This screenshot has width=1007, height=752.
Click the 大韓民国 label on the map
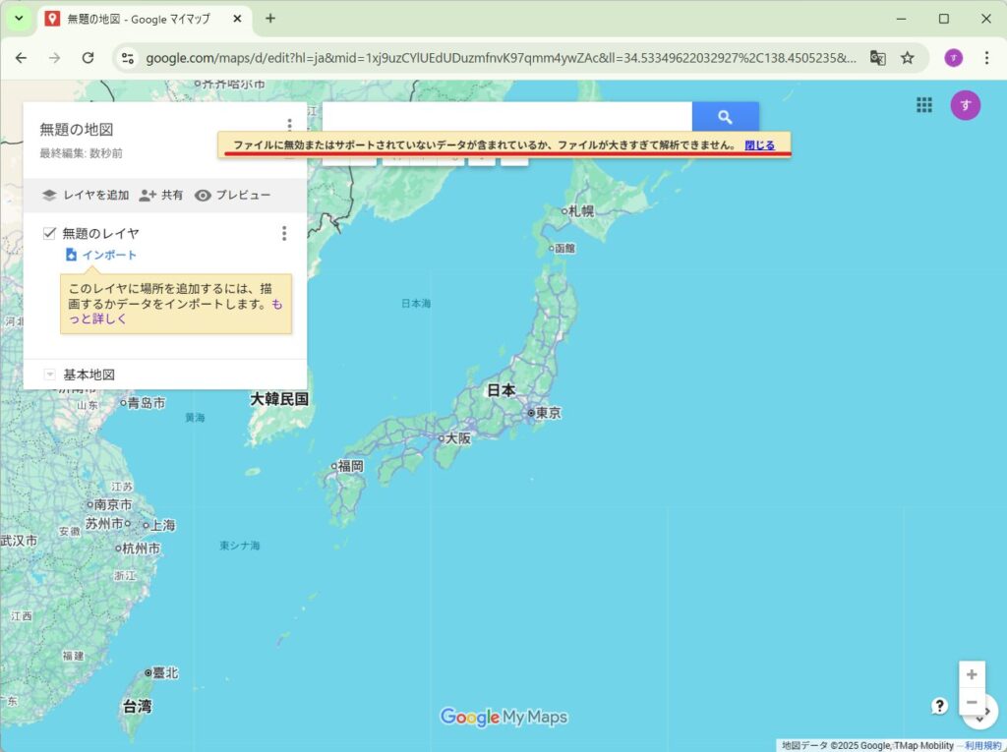pyautogui.click(x=279, y=399)
